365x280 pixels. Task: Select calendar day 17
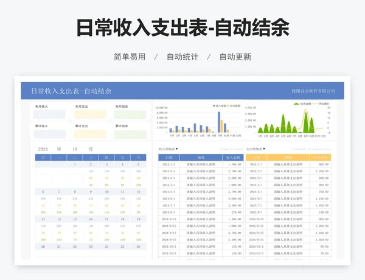(106, 219)
